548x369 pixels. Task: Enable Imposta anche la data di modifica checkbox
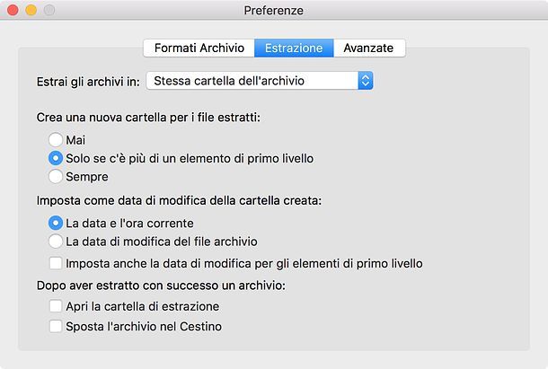[56, 264]
